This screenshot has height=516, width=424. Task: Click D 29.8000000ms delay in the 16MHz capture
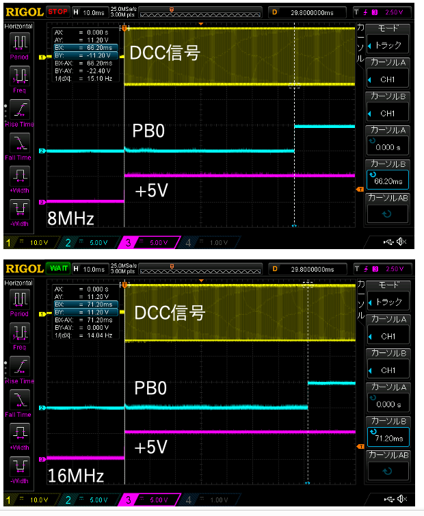(x=308, y=269)
